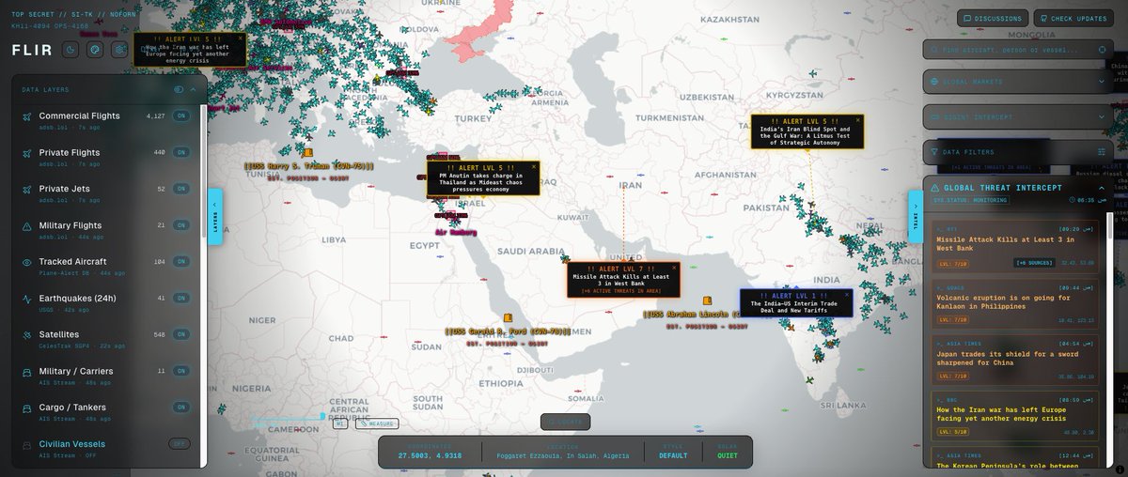The width and height of the screenshot is (1128, 477).
Task: Click the SIGINT Intercept radio icon
Action: pos(935,117)
